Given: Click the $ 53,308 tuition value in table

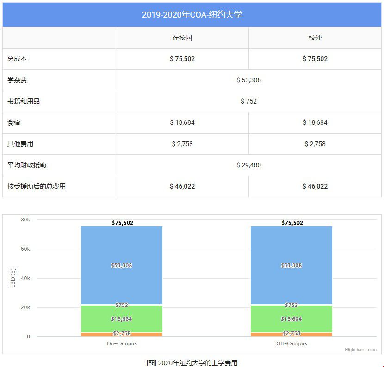Looking at the screenshot, I should click(x=248, y=80).
